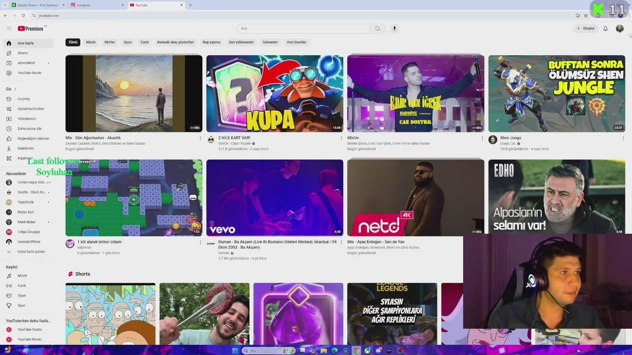632x355 pixels.
Task: Select the İzlenenler chip
Action: tap(270, 42)
